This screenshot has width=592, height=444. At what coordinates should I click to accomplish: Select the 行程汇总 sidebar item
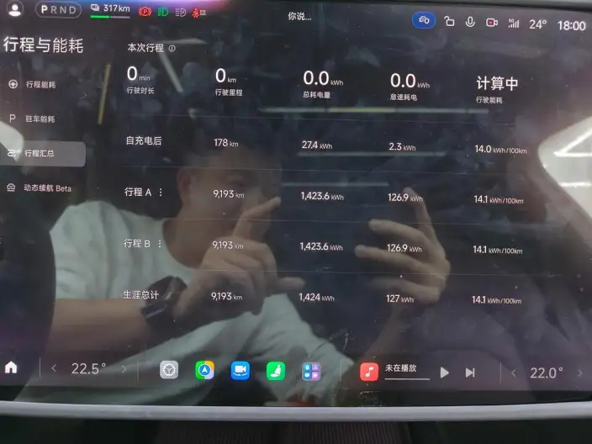43,154
